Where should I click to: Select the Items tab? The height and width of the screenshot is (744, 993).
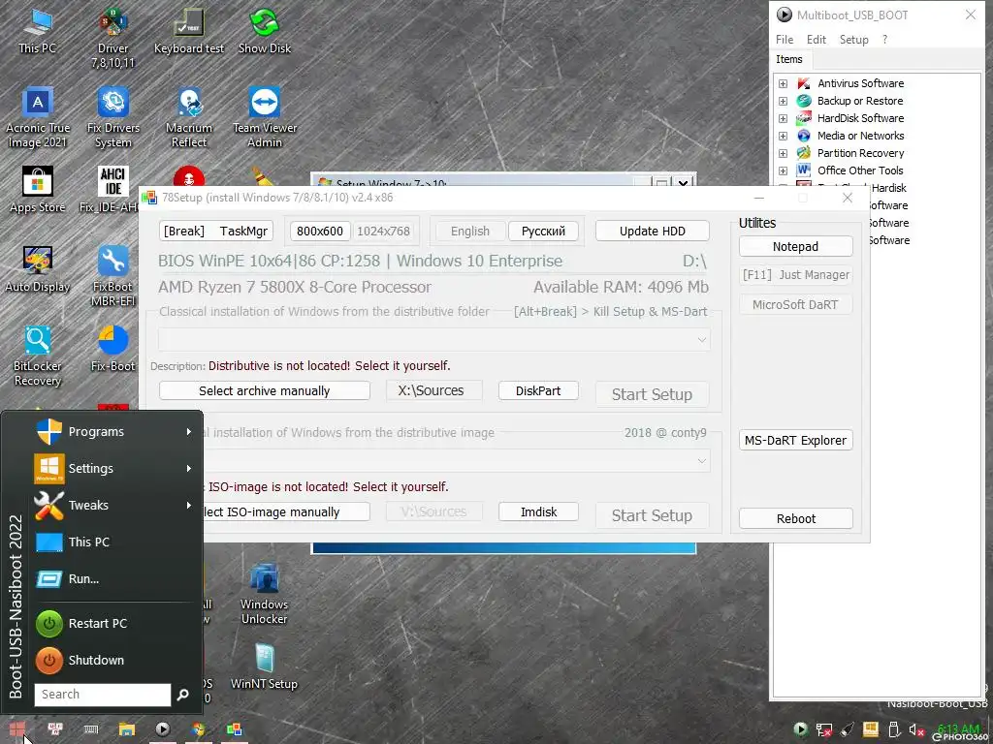pyautogui.click(x=789, y=59)
